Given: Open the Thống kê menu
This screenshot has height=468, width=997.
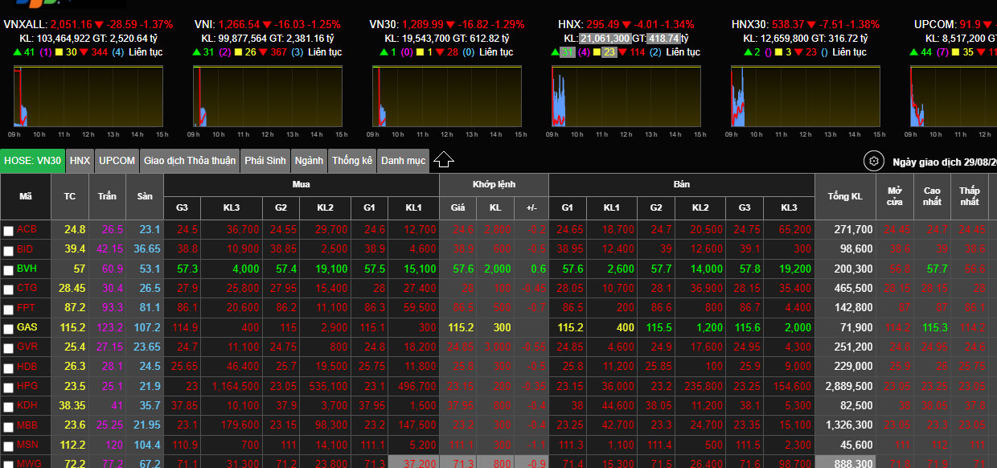Looking at the screenshot, I should pyautogui.click(x=352, y=161).
